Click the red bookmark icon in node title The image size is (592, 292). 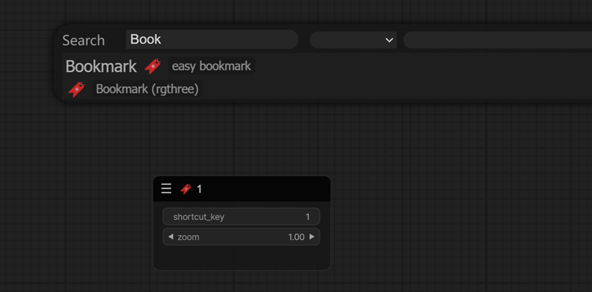tap(185, 189)
